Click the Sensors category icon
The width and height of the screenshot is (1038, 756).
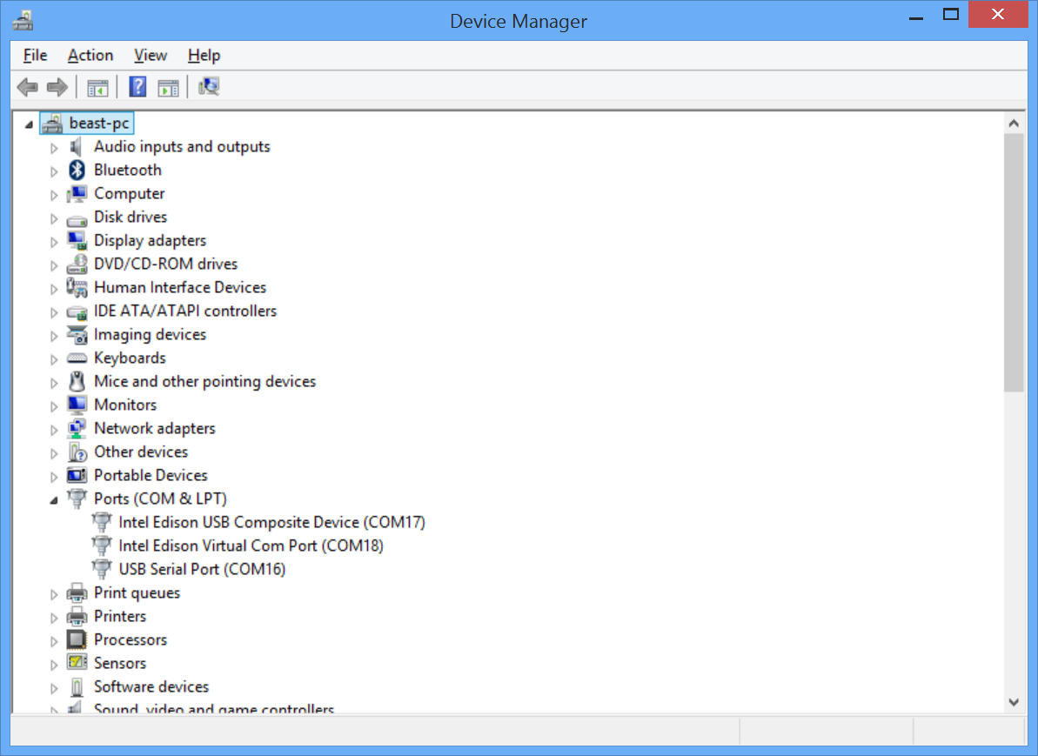pyautogui.click(x=77, y=663)
